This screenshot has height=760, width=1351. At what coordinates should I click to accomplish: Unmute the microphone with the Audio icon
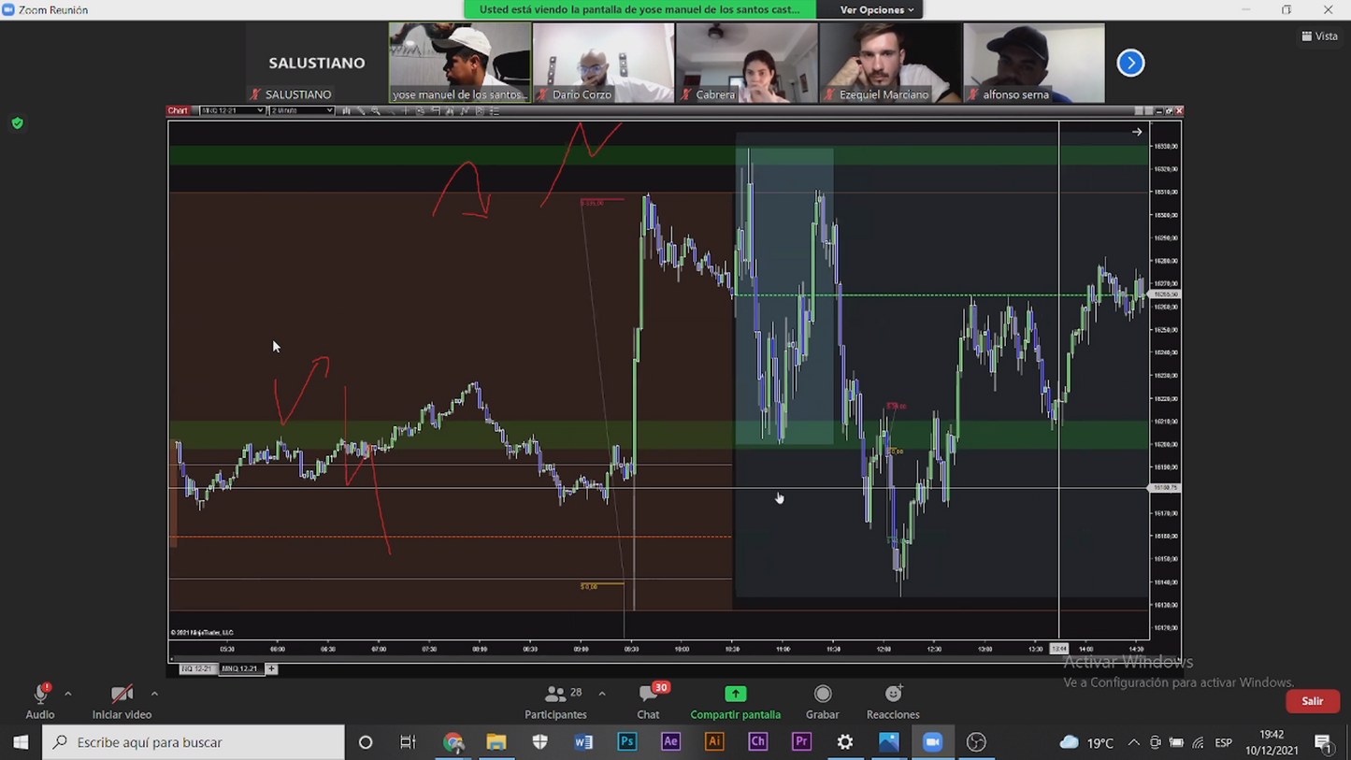pyautogui.click(x=40, y=695)
